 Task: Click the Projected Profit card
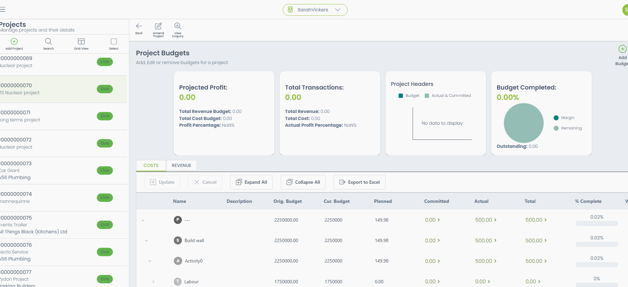pos(224,113)
